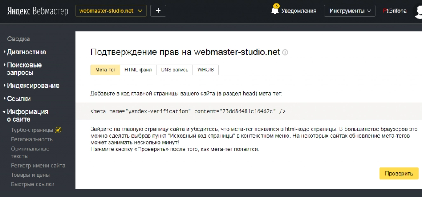Screen dimensions: 422x197
Task: Expand the Индексирование sidebar section
Action: 33,86
